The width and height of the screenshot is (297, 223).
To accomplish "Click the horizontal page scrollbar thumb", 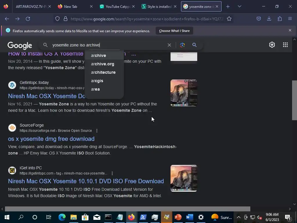I will coord(128,209).
